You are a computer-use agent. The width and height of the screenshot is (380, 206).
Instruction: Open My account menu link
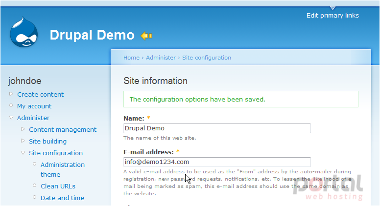click(34, 106)
